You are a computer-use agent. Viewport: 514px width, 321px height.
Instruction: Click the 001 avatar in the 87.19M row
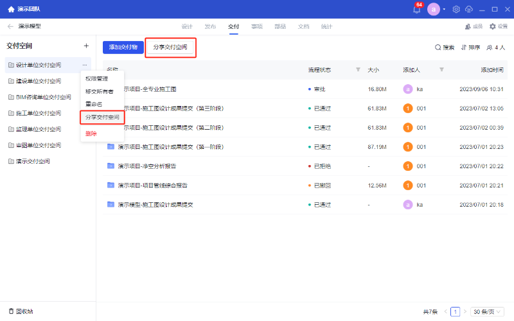click(408, 147)
